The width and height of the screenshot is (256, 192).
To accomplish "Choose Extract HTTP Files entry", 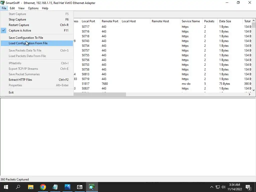I will tap(37, 80).
